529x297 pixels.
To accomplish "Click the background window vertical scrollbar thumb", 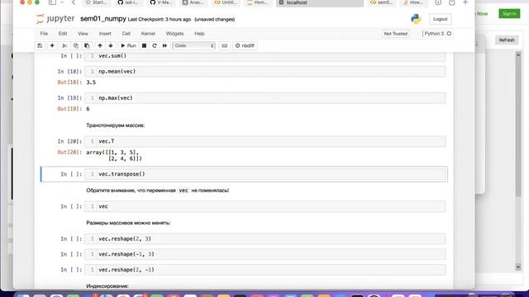I will click(x=518, y=127).
